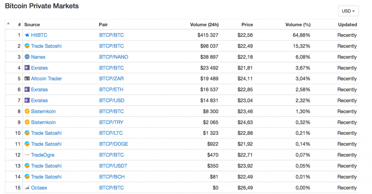
Task: Click the HitBTC exchange logo icon
Action: 27,35
